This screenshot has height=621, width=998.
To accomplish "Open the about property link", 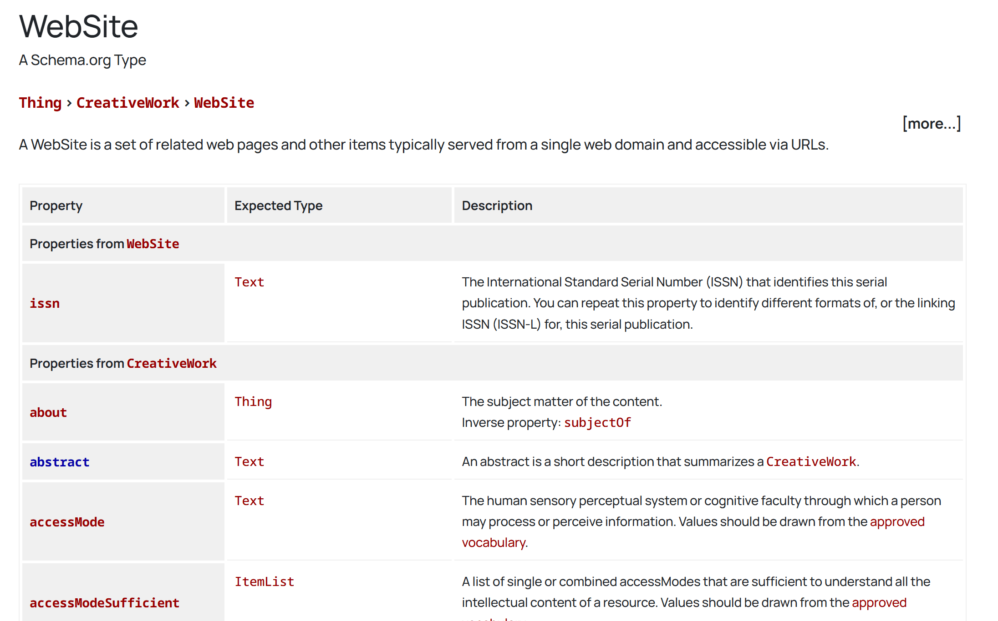I will [48, 412].
